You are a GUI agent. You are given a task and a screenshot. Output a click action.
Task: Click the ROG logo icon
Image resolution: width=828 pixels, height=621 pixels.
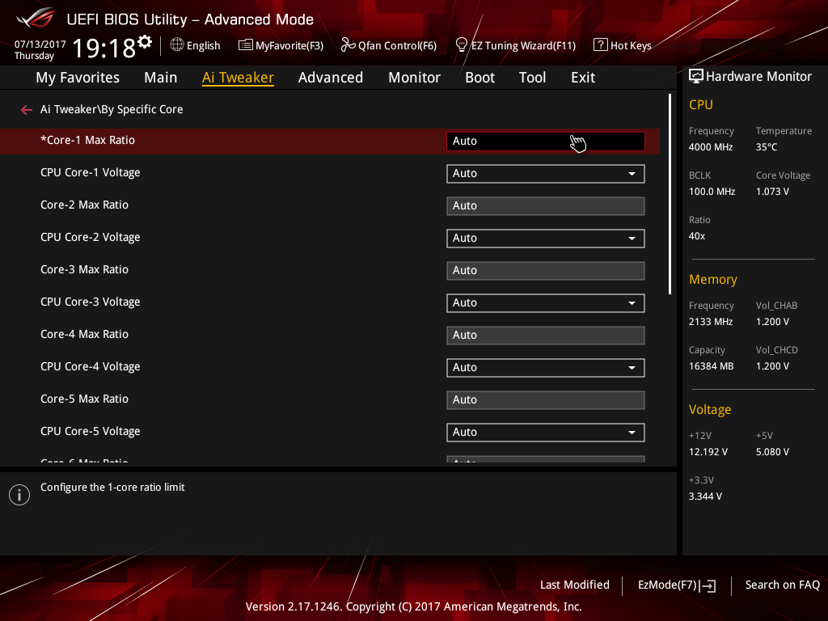36,18
